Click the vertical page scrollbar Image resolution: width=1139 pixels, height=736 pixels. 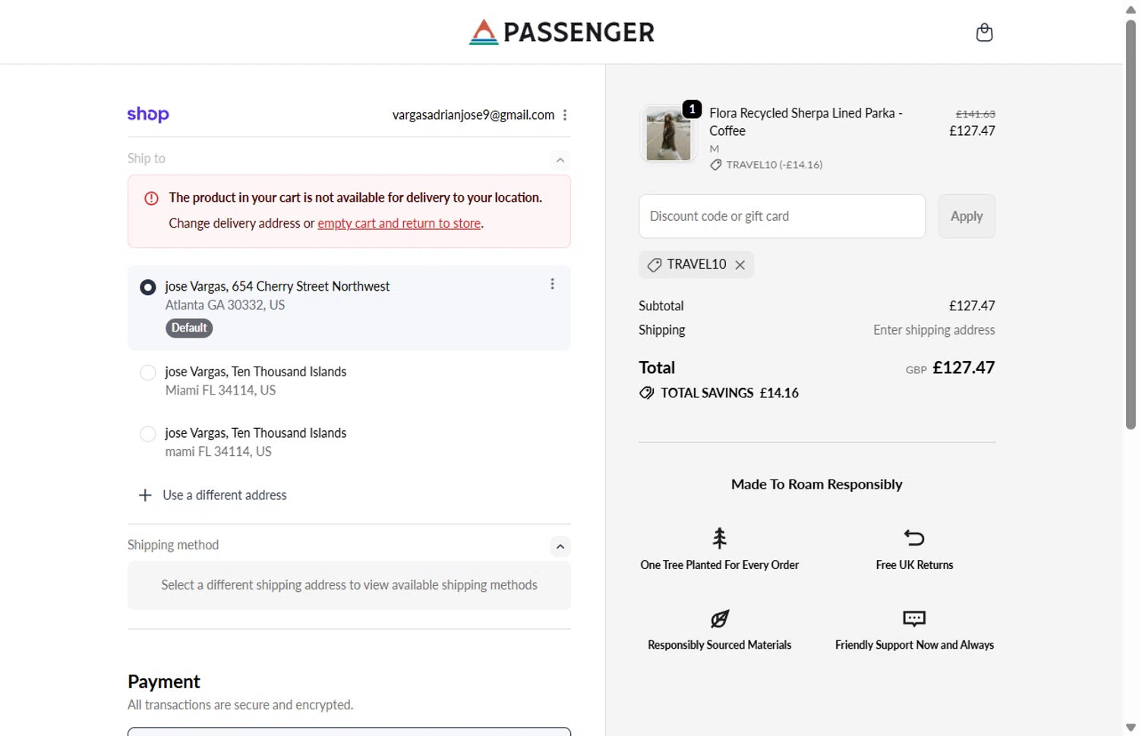1130,225
